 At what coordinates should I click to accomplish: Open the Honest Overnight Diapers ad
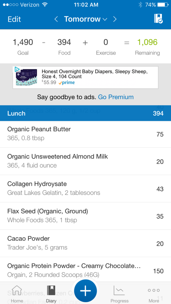click(85, 77)
